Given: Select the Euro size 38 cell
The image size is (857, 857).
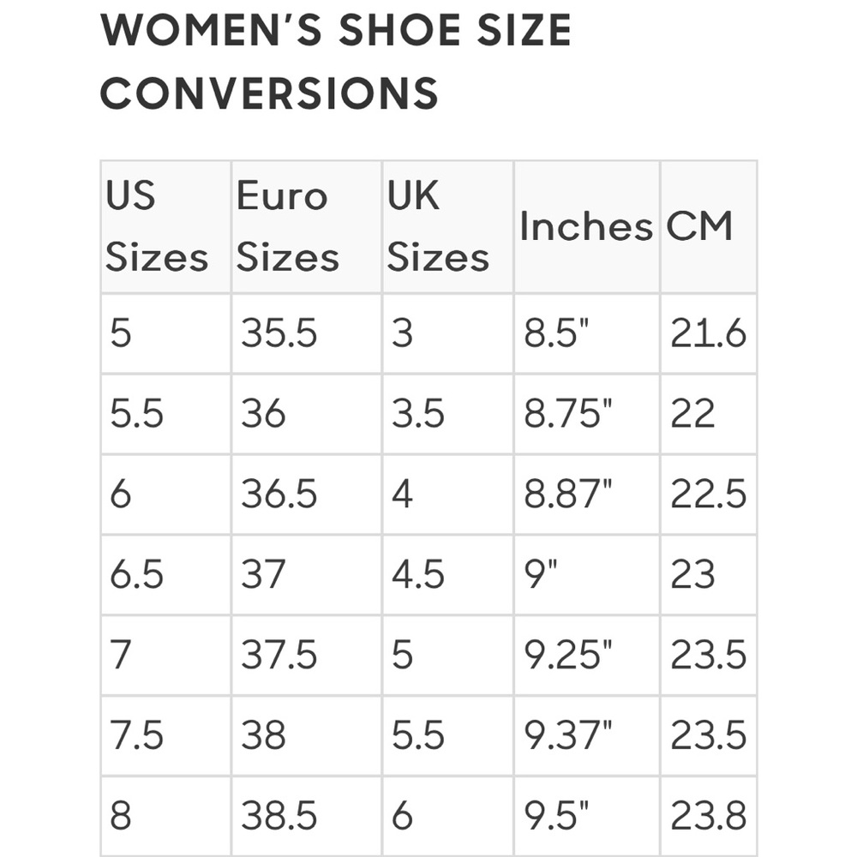Looking at the screenshot, I should coord(307,735).
